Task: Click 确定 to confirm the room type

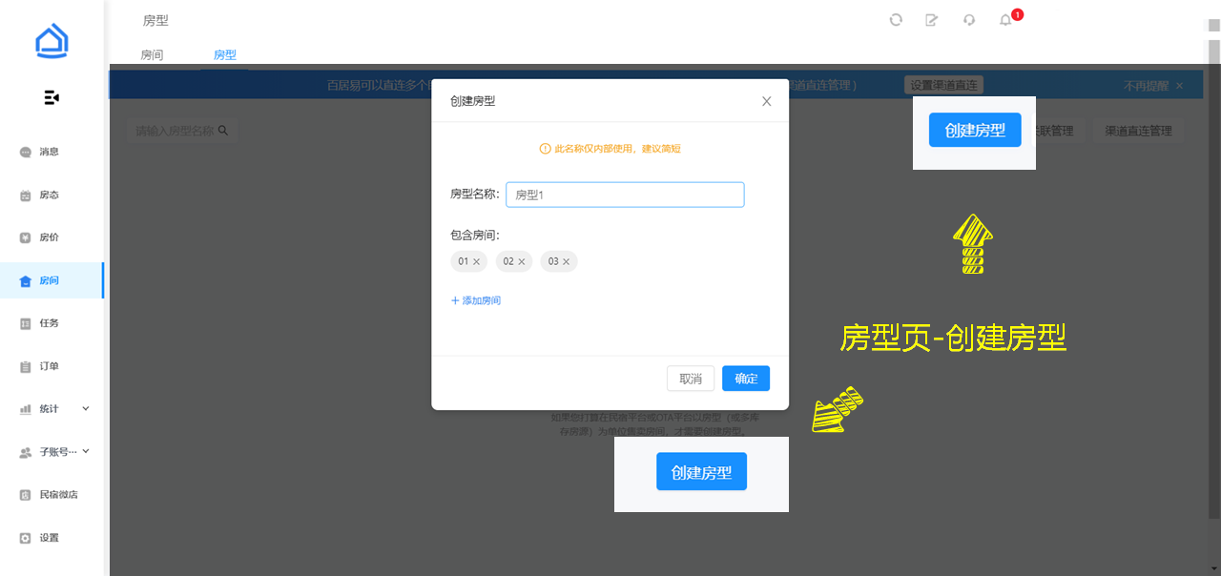Action: tap(746, 379)
